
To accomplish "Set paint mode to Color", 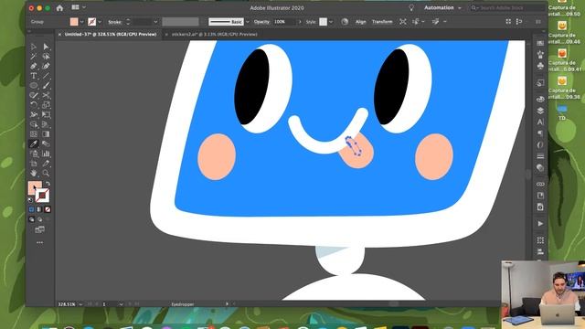I will (31, 209).
